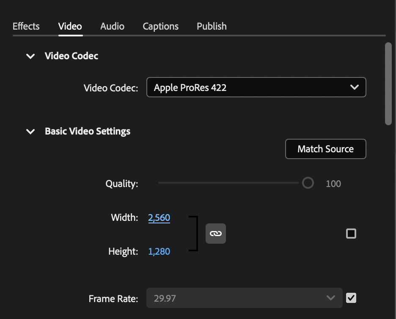This screenshot has width=396, height=319.
Task: Enable the frame size match source checkbox
Action: coord(351,234)
